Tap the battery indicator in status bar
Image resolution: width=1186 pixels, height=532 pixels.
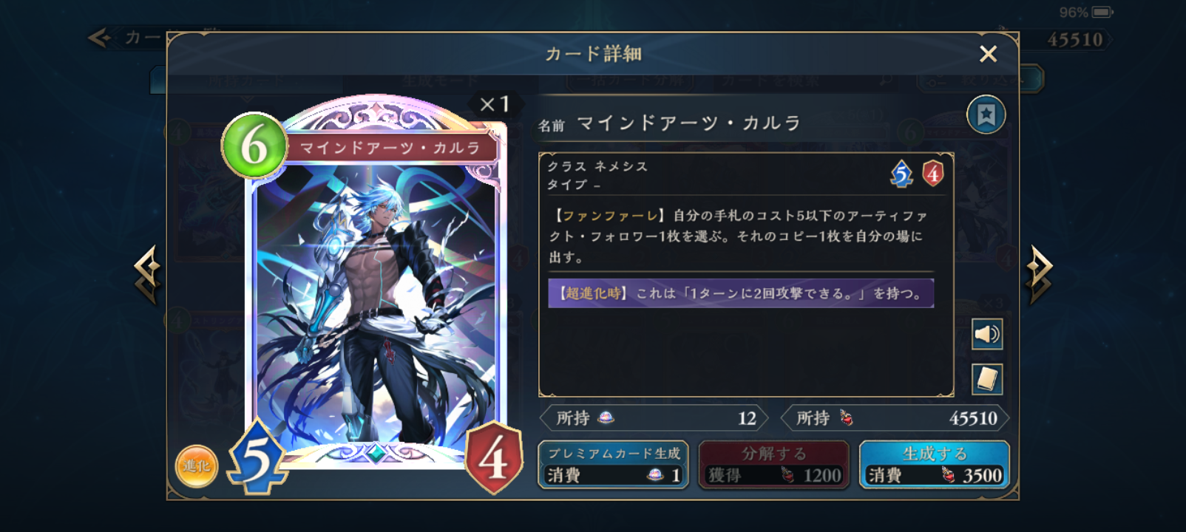pos(1102,12)
